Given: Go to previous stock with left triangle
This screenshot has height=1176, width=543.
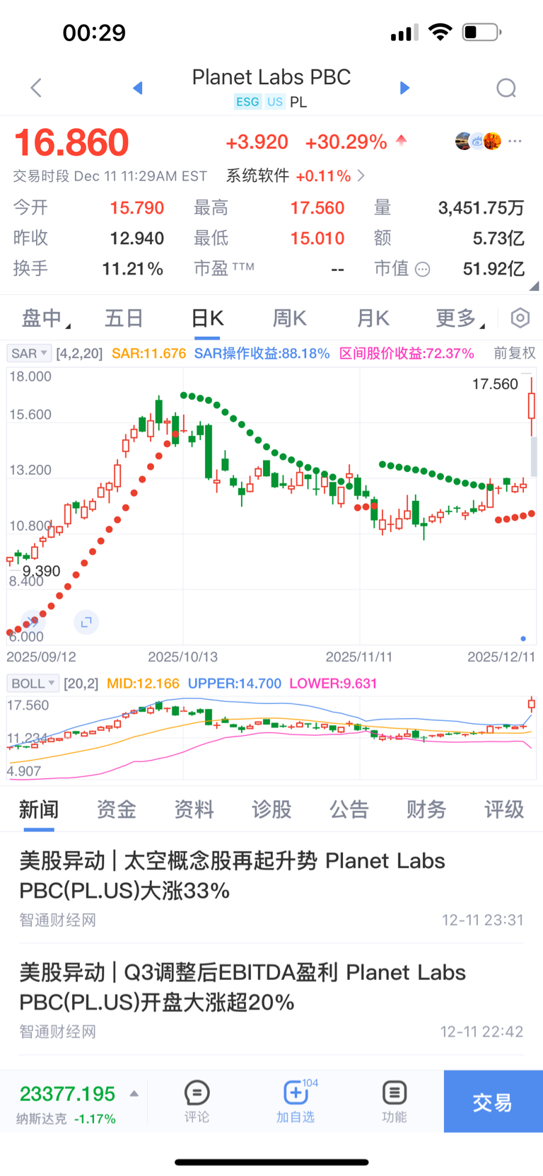Looking at the screenshot, I should (x=138, y=88).
